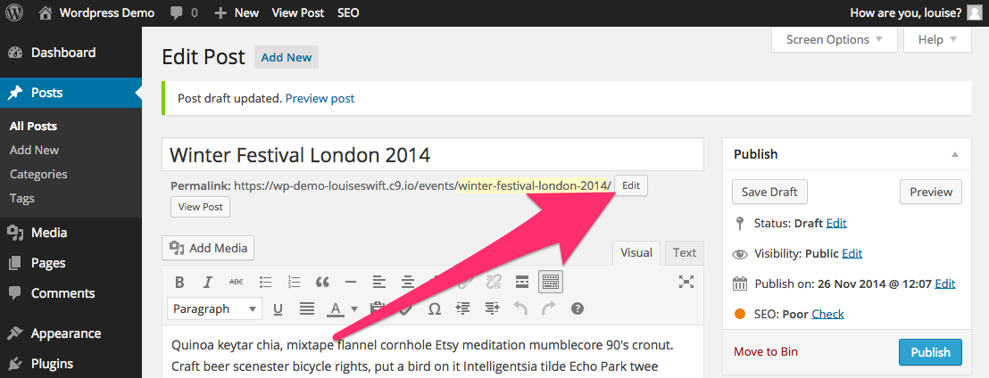The width and height of the screenshot is (989, 378).
Task: Switch to the Text editor tab
Action: (684, 252)
